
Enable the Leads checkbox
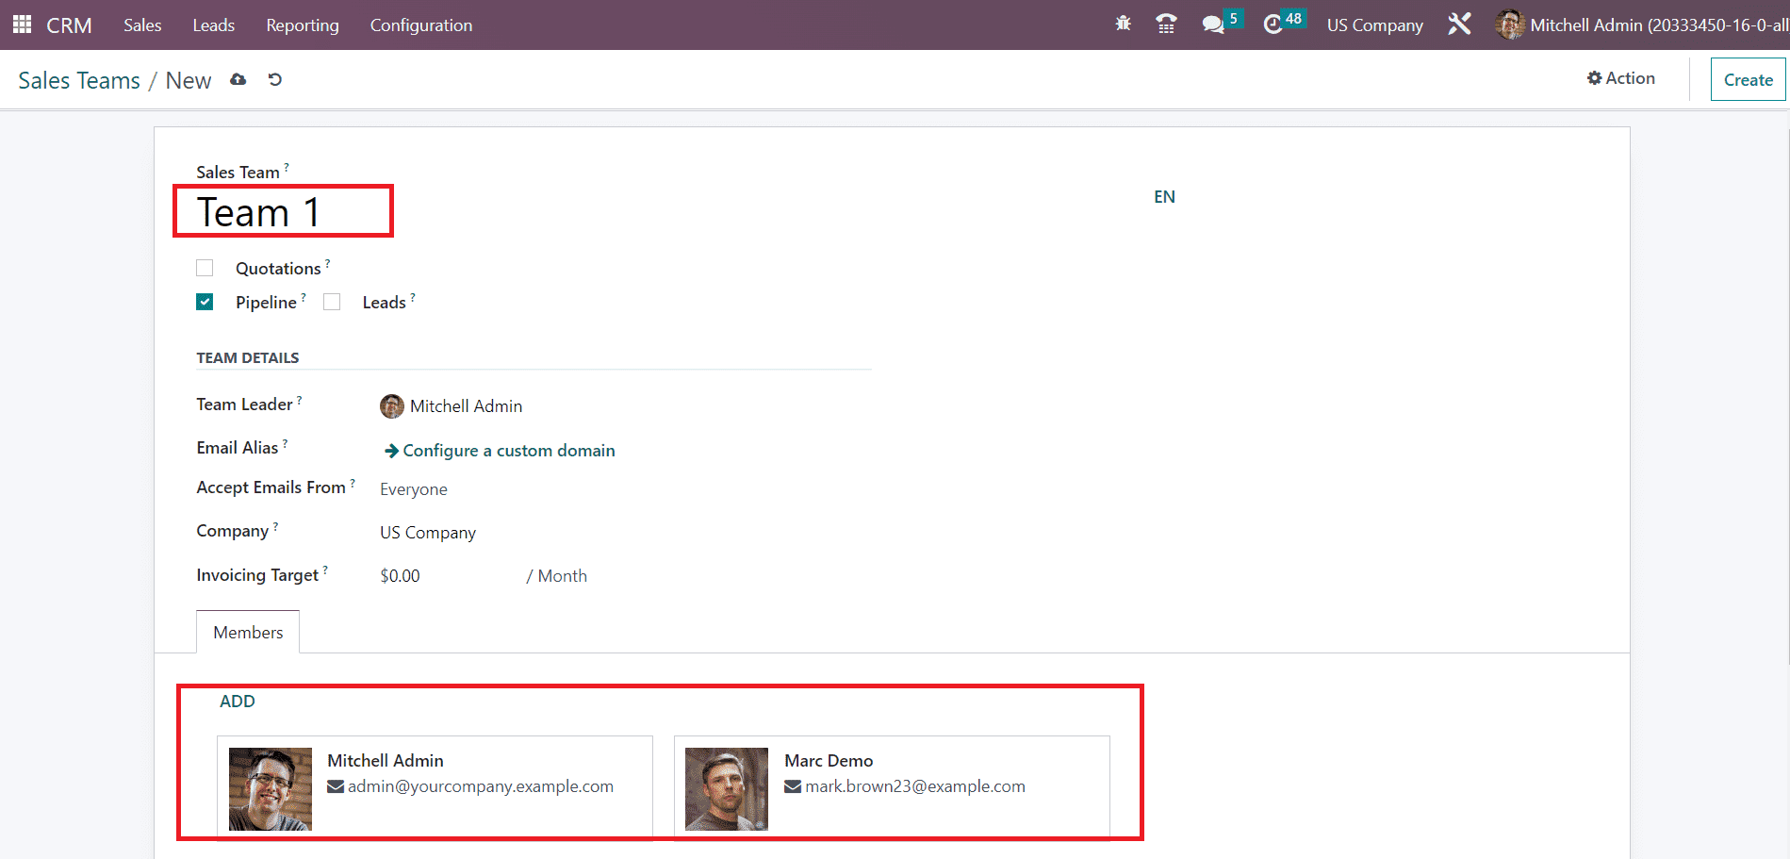click(x=332, y=302)
